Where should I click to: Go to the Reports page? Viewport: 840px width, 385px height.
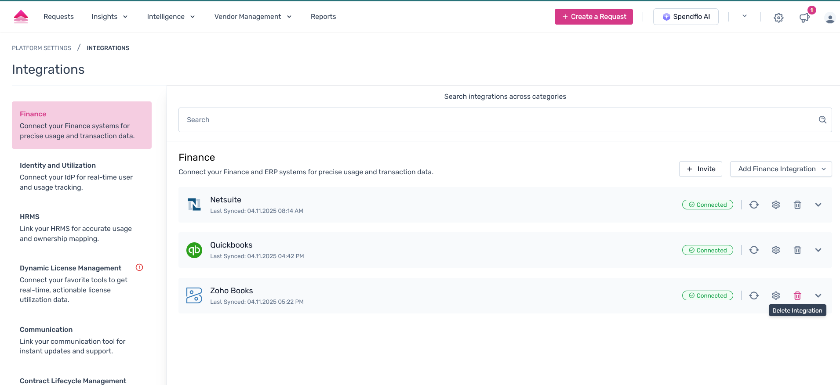click(323, 17)
